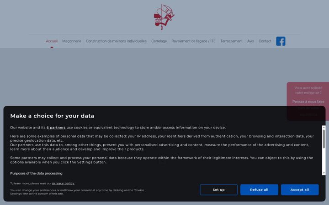This screenshot has height=205, width=329.
Task: Click the Purposes of the data processing heading
Action: [x=36, y=174]
